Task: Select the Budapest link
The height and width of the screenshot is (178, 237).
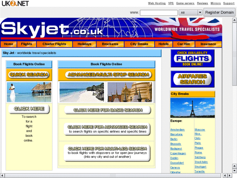Action: point(176,149)
